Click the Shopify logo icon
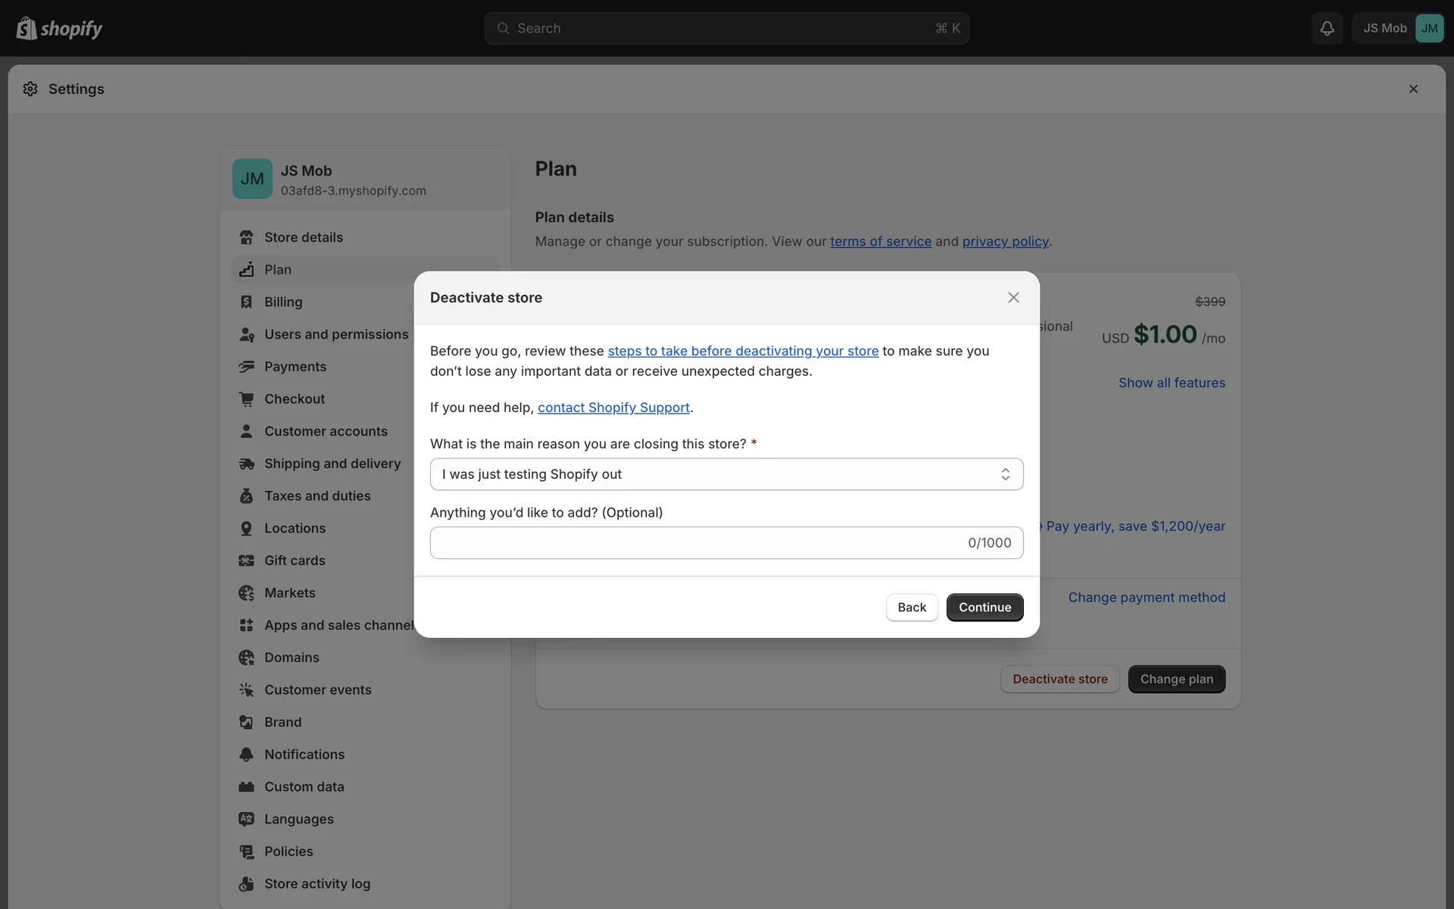Viewport: 1454px width, 909px height. tap(27, 28)
